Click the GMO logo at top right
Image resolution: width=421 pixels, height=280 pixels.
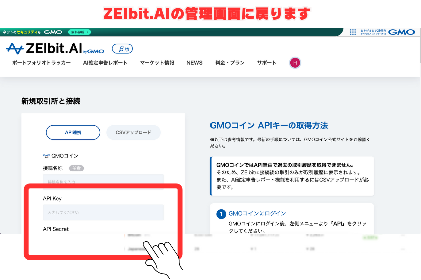click(402, 32)
